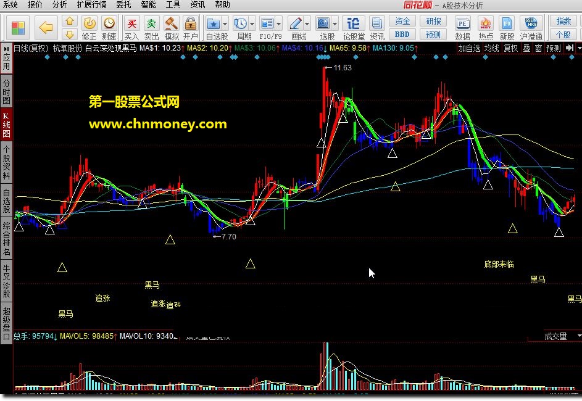Toggle the chart 预测 forecast option
The image size is (582, 401).
coord(553,48)
